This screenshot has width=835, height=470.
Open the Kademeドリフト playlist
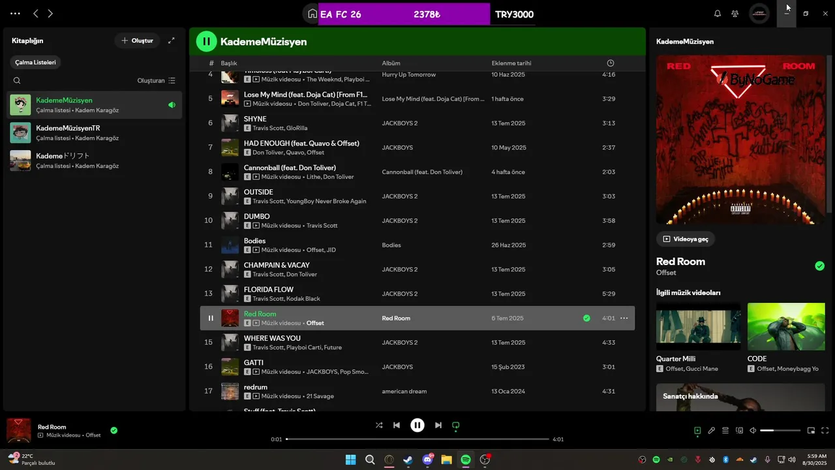click(95, 161)
